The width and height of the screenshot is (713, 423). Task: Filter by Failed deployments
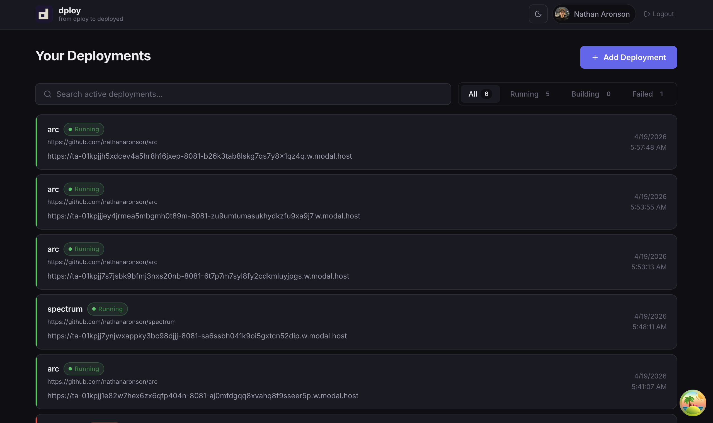647,94
